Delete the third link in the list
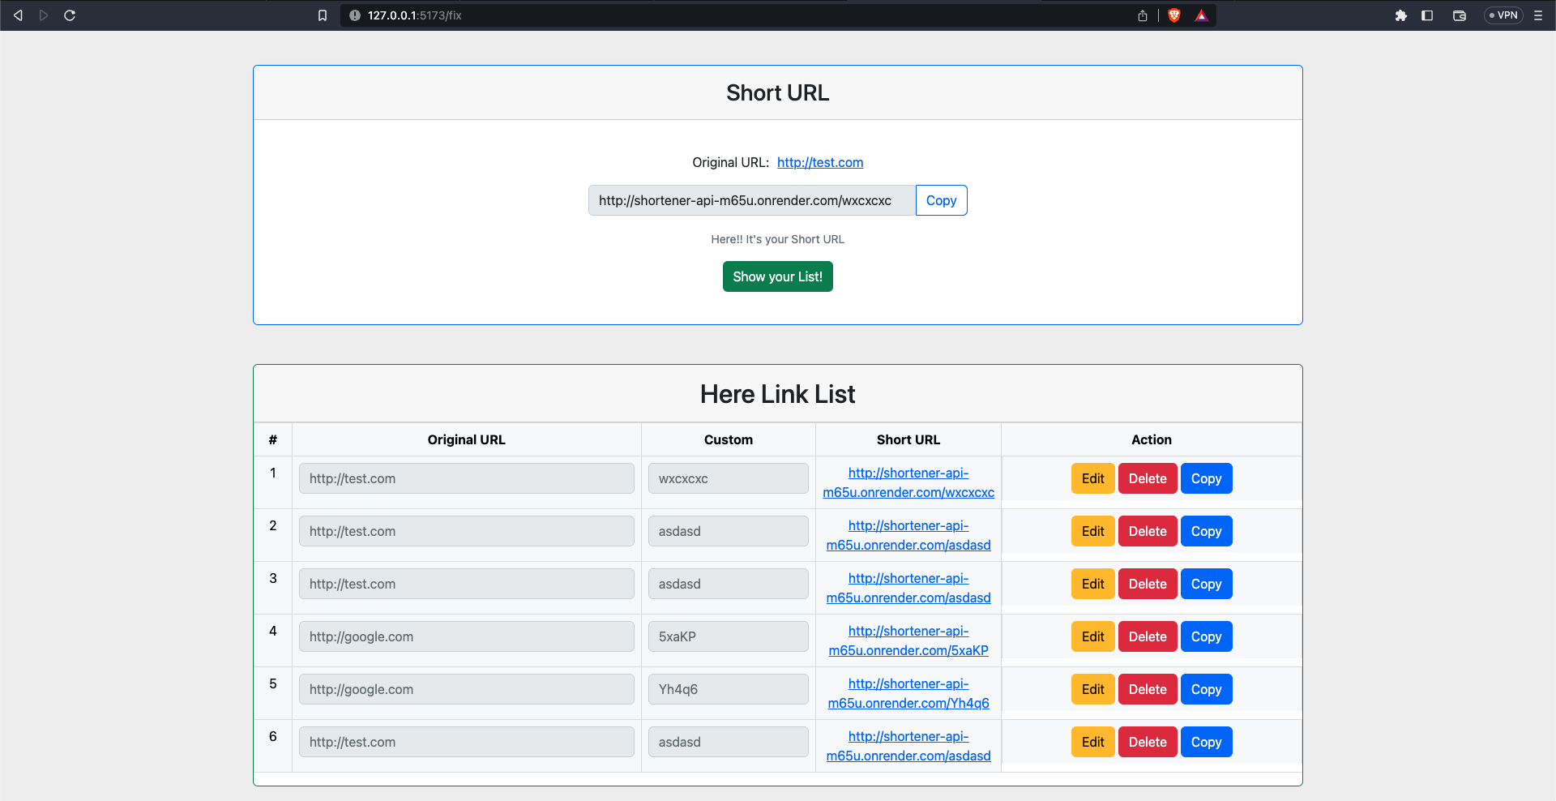This screenshot has width=1556, height=801. coord(1147,584)
